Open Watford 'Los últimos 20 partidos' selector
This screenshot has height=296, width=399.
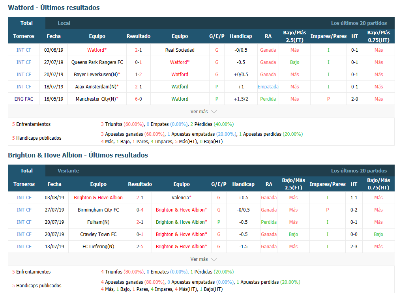(359, 23)
